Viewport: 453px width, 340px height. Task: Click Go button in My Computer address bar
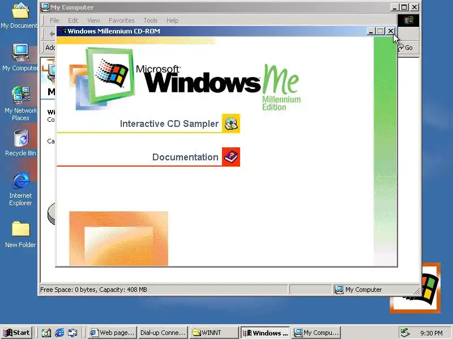(x=406, y=48)
